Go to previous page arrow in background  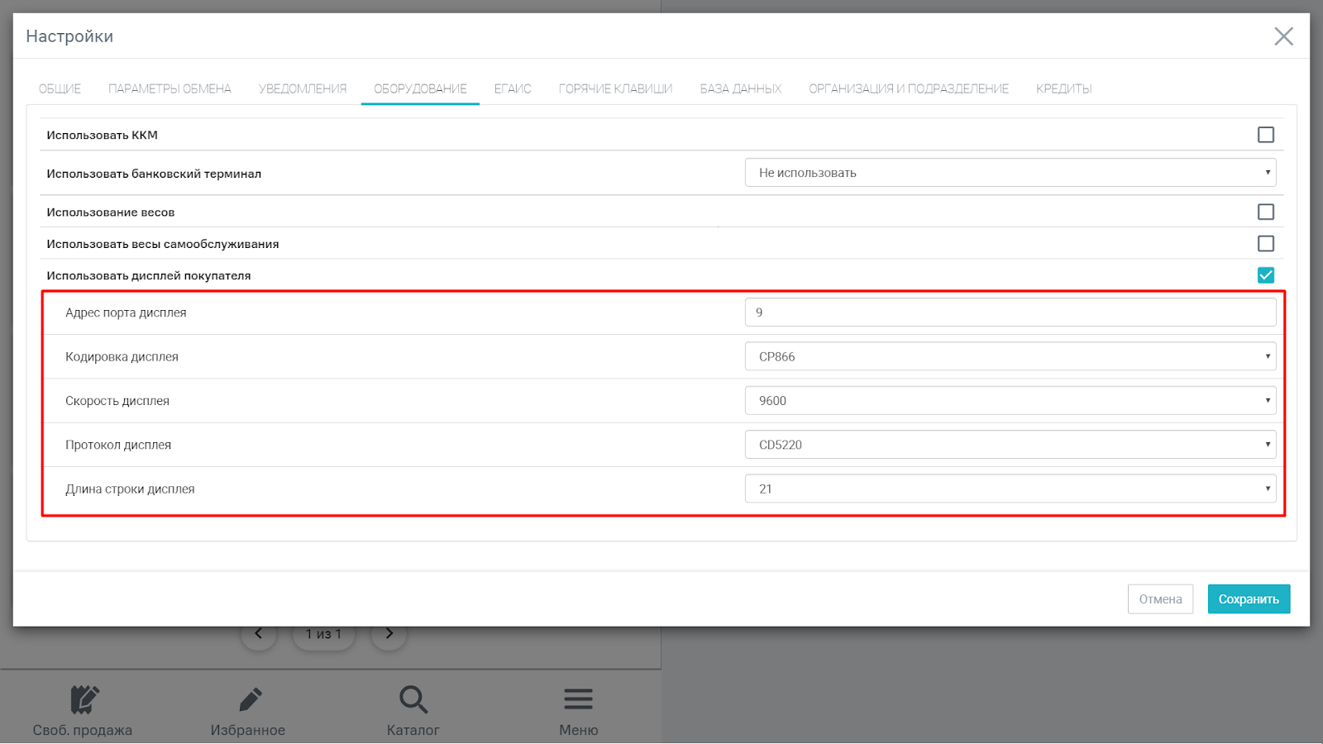coord(259,633)
